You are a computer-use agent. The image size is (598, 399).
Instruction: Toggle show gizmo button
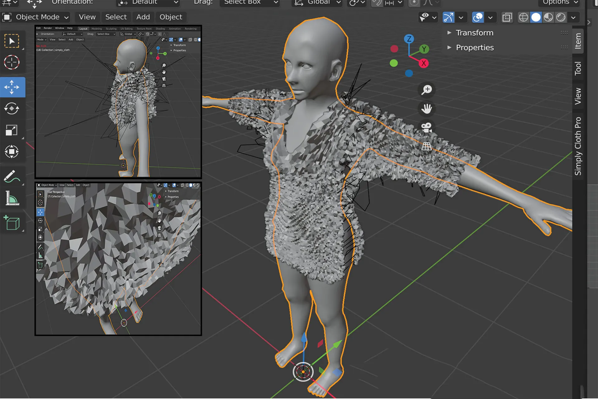click(448, 17)
